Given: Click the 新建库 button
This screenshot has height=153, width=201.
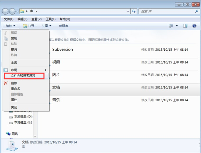Looking at the screenshot, I should tap(63, 26).
